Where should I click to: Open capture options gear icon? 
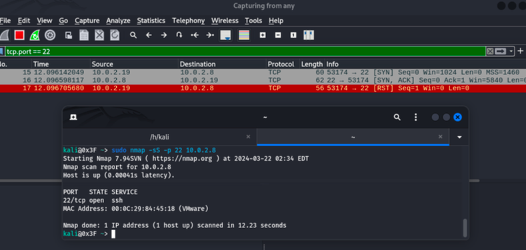tap(50, 35)
